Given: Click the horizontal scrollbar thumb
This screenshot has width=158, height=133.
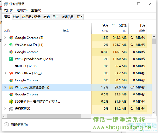Looking at the screenshot, I should coord(44,116).
